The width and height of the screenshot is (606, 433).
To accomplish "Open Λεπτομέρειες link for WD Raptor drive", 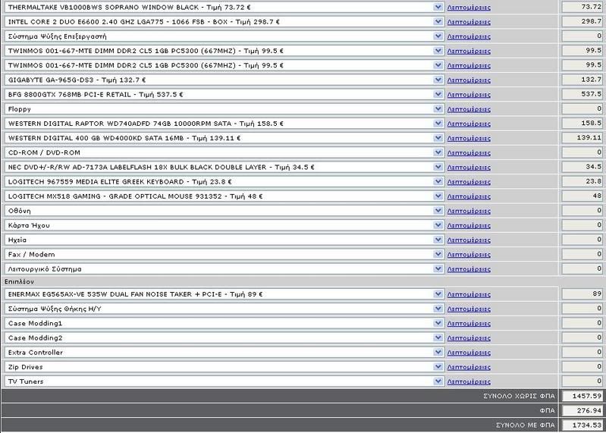I will 469,124.
